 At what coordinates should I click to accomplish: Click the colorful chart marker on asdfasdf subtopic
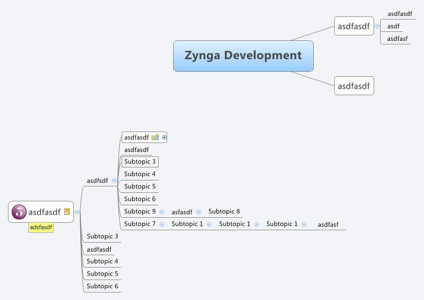pos(155,137)
